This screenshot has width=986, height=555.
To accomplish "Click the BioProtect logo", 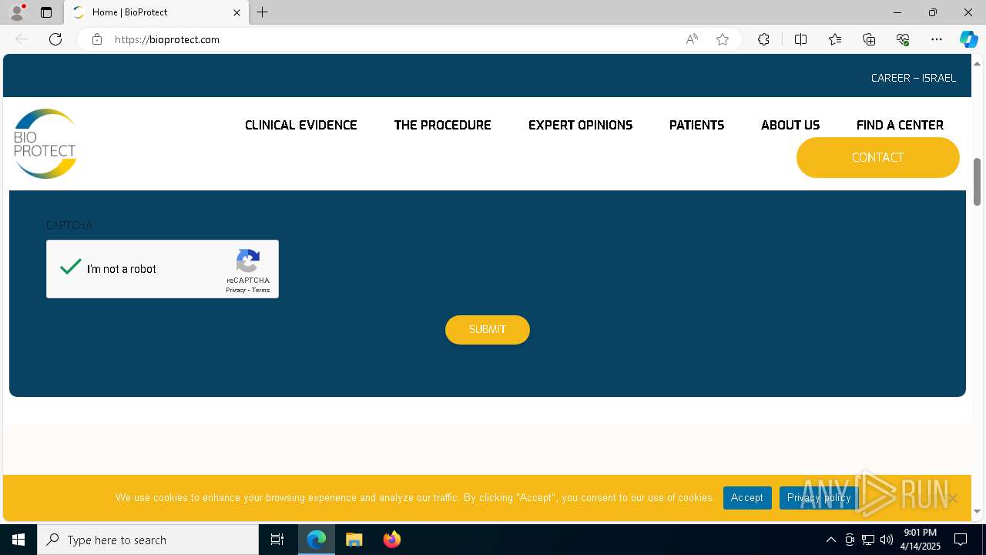I will pos(45,144).
